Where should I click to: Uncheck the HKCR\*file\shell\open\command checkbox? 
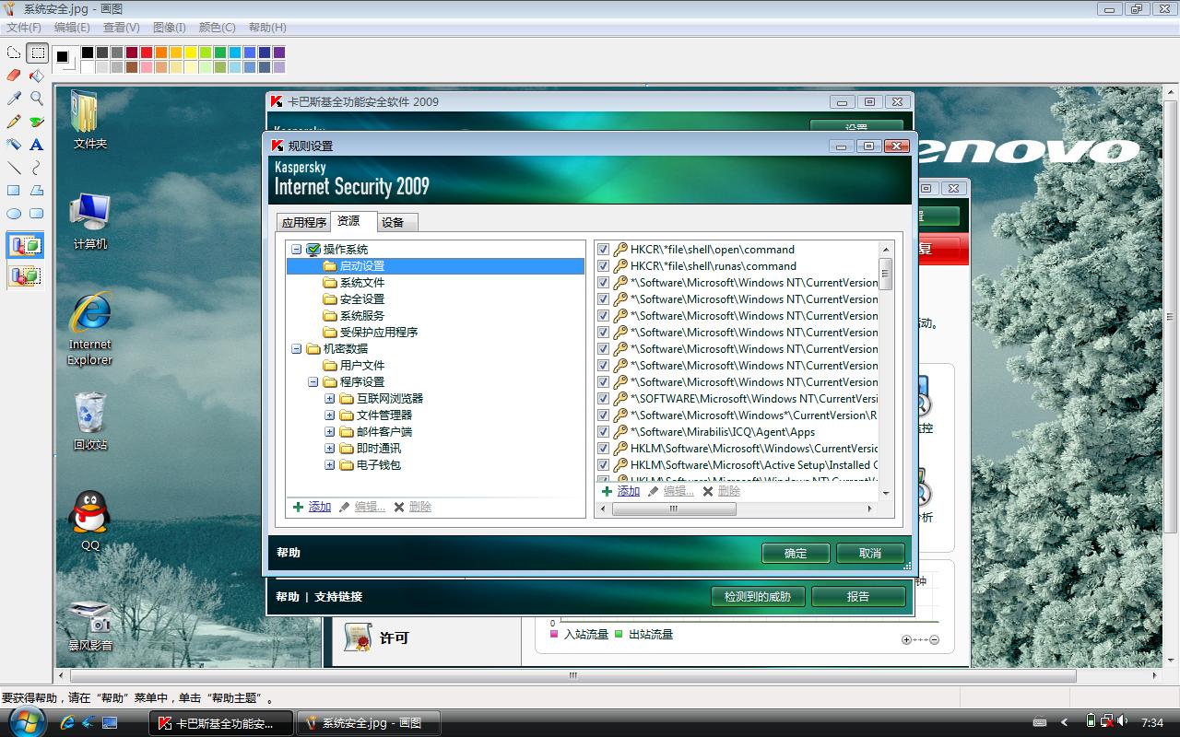click(604, 250)
